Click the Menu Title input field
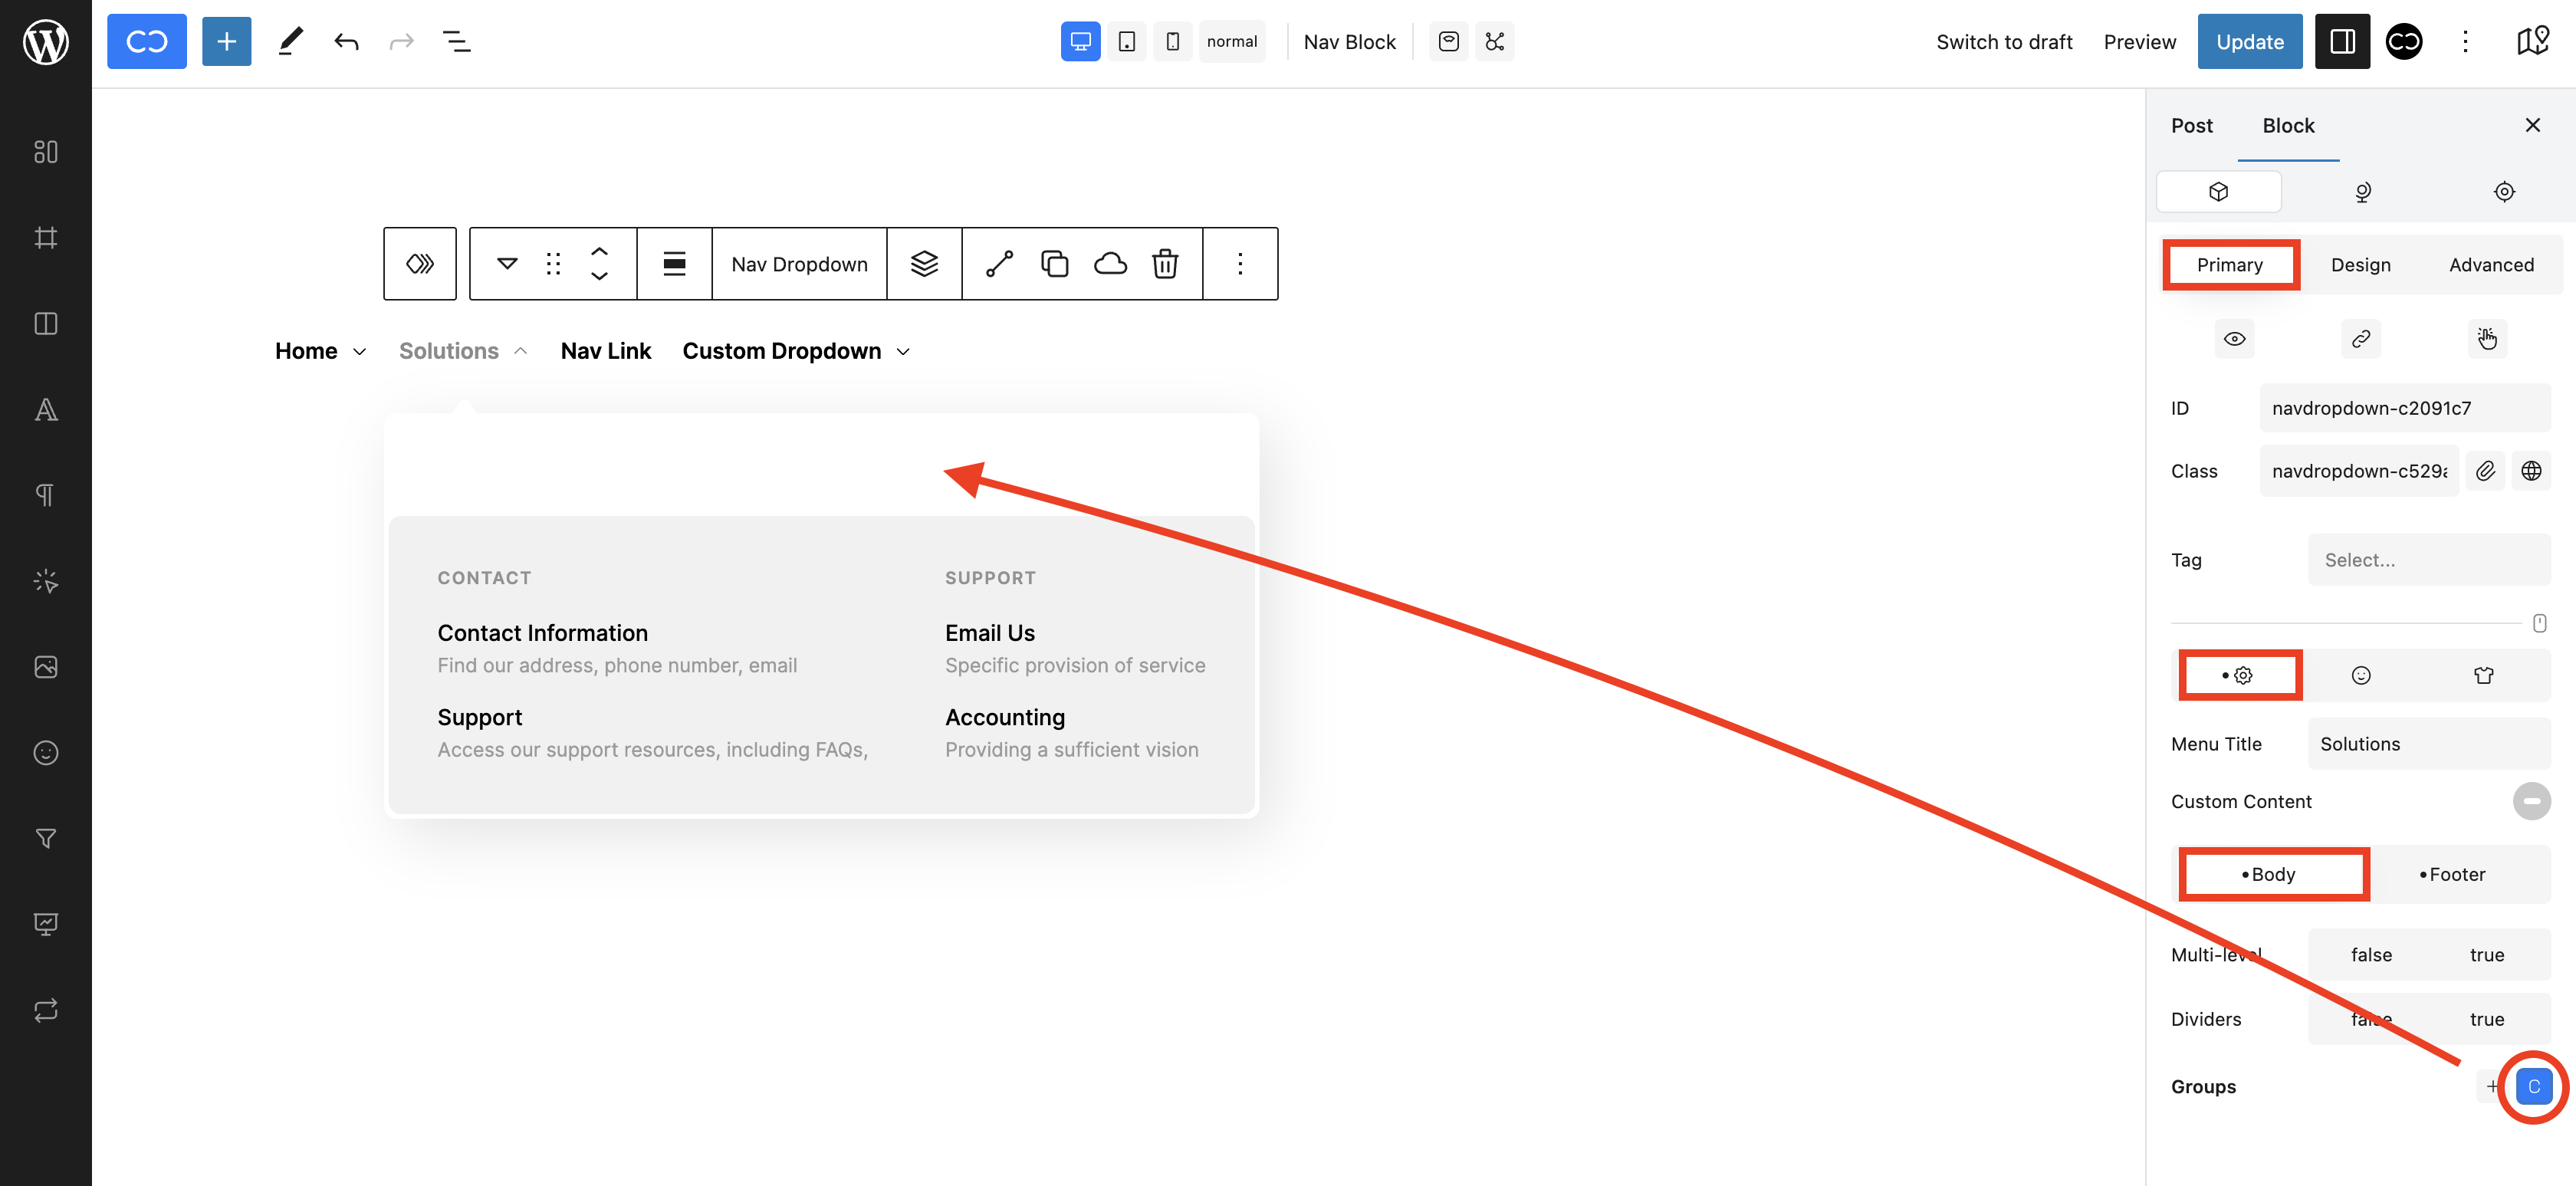 [2428, 744]
